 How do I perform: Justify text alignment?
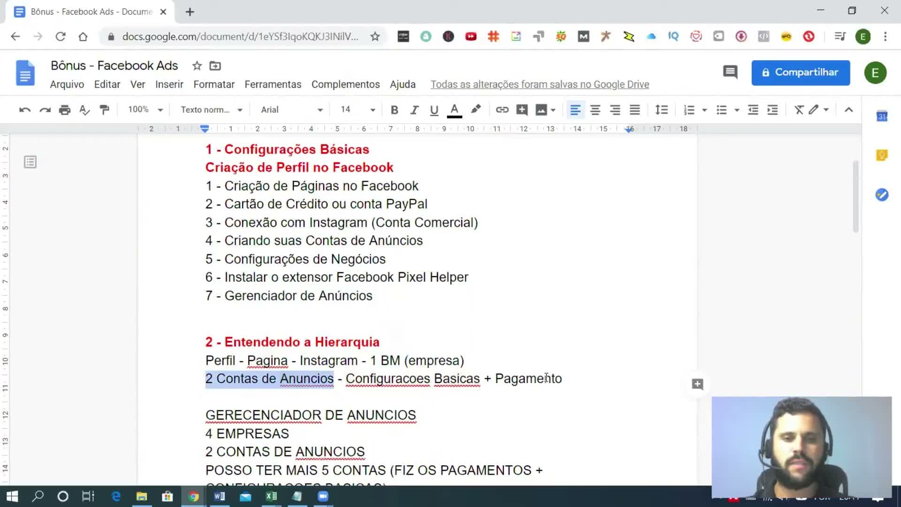[634, 110]
